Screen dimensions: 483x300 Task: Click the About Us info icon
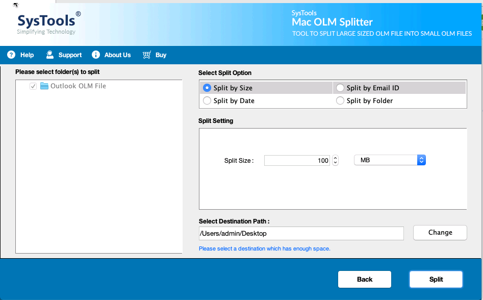tap(96, 55)
